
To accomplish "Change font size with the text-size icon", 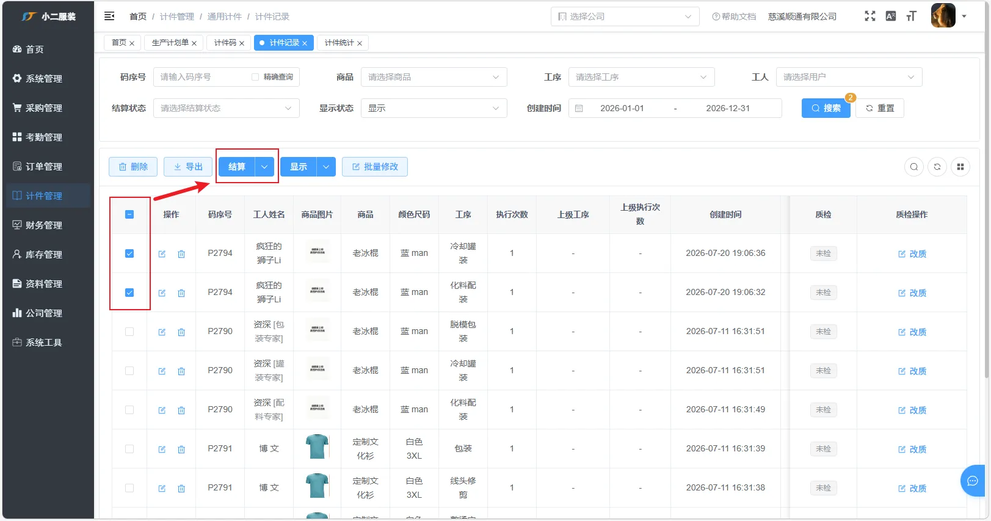I will 912,16.
